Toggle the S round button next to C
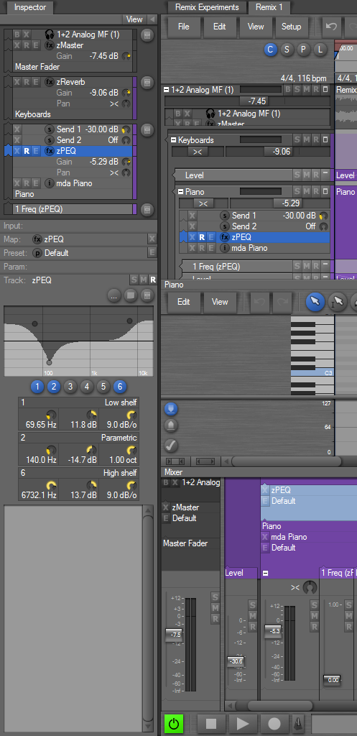357x736 pixels. pos(287,50)
